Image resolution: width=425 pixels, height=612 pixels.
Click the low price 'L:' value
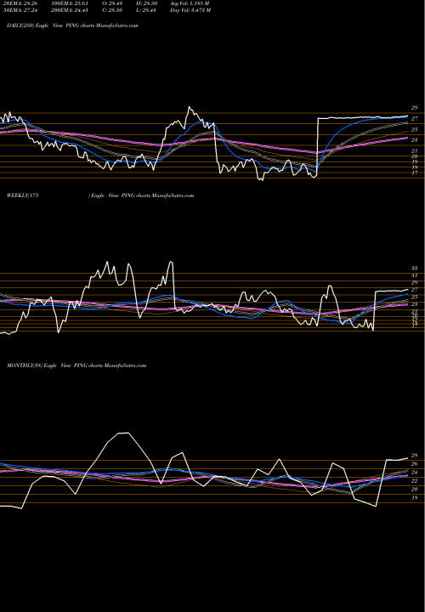point(147,10)
